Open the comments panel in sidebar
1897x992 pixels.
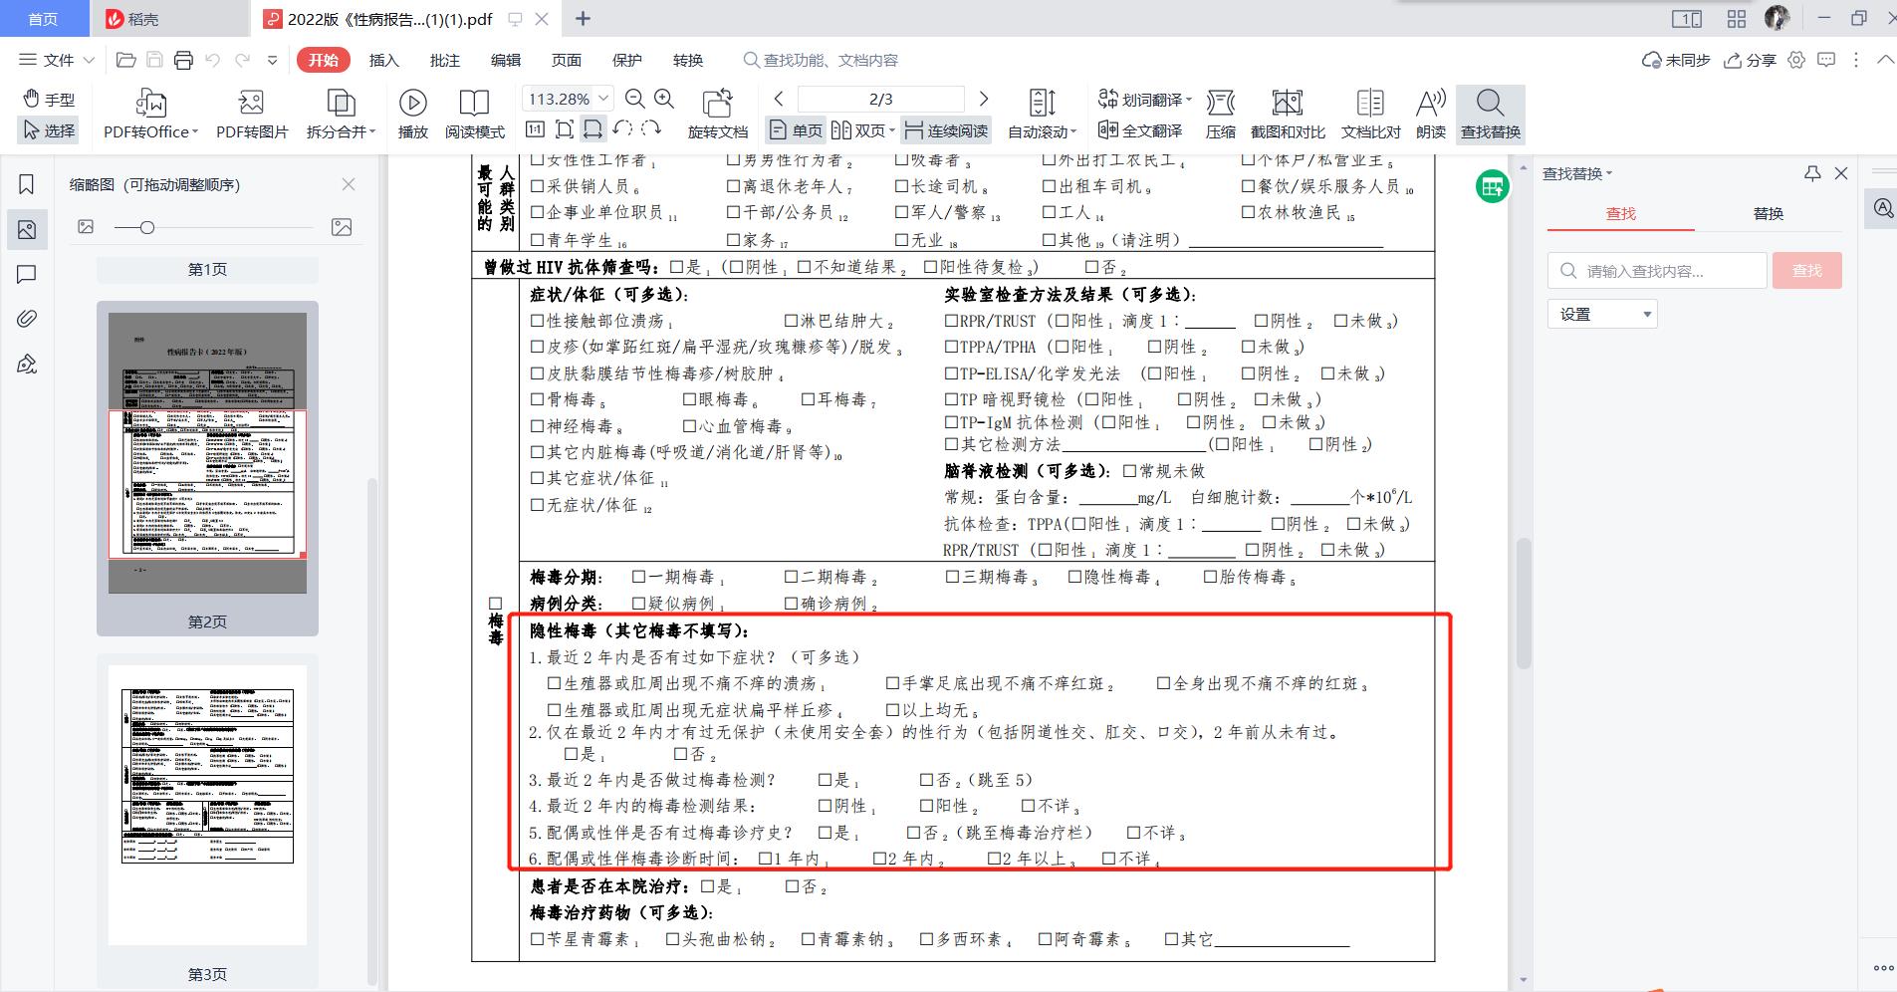tap(27, 275)
